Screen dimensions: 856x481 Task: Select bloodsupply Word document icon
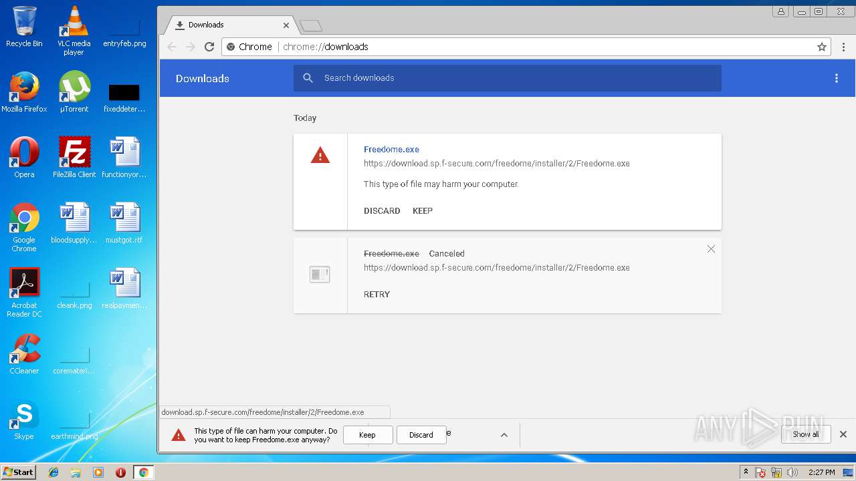[x=74, y=223]
